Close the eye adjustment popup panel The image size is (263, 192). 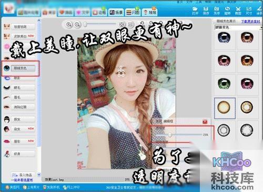[x=205, y=122]
